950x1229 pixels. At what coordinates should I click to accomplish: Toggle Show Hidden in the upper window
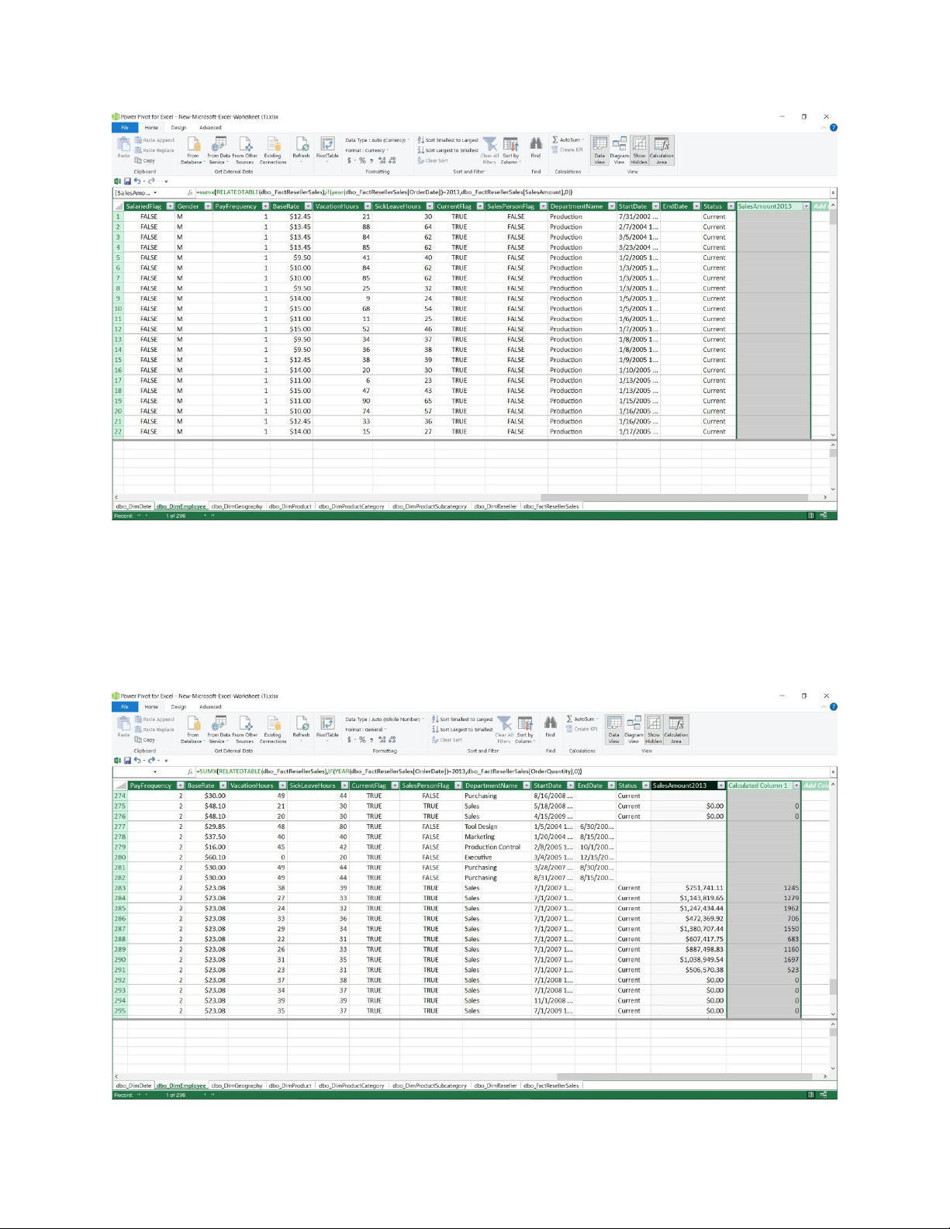click(639, 148)
